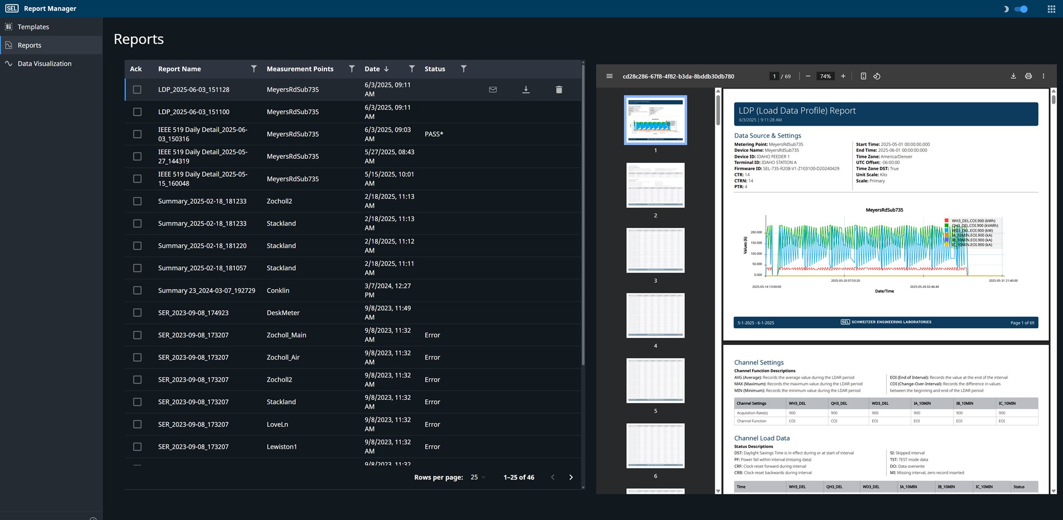The height and width of the screenshot is (520, 1063).
Task: Go to next page of reports
Action: tap(571, 477)
